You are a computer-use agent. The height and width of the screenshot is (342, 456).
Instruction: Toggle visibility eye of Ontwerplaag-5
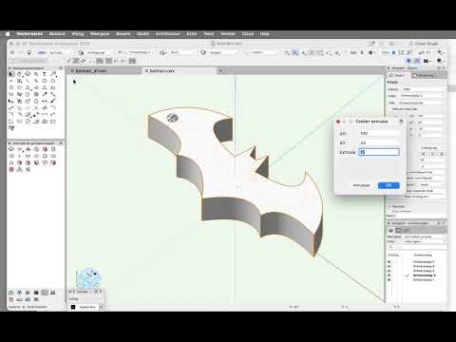tap(389, 262)
